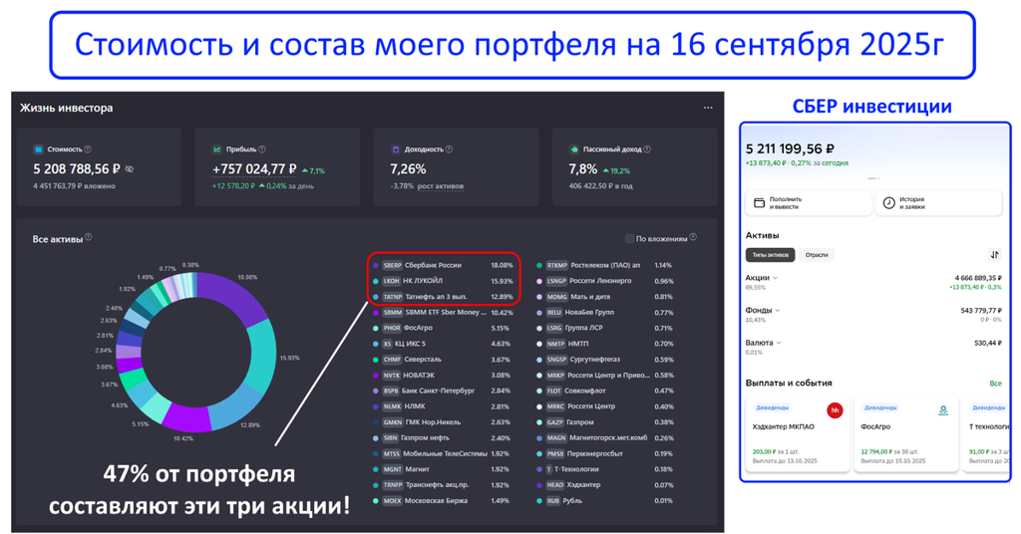
Task: Click the ФосАгро company logo icon
Action: pos(943,410)
